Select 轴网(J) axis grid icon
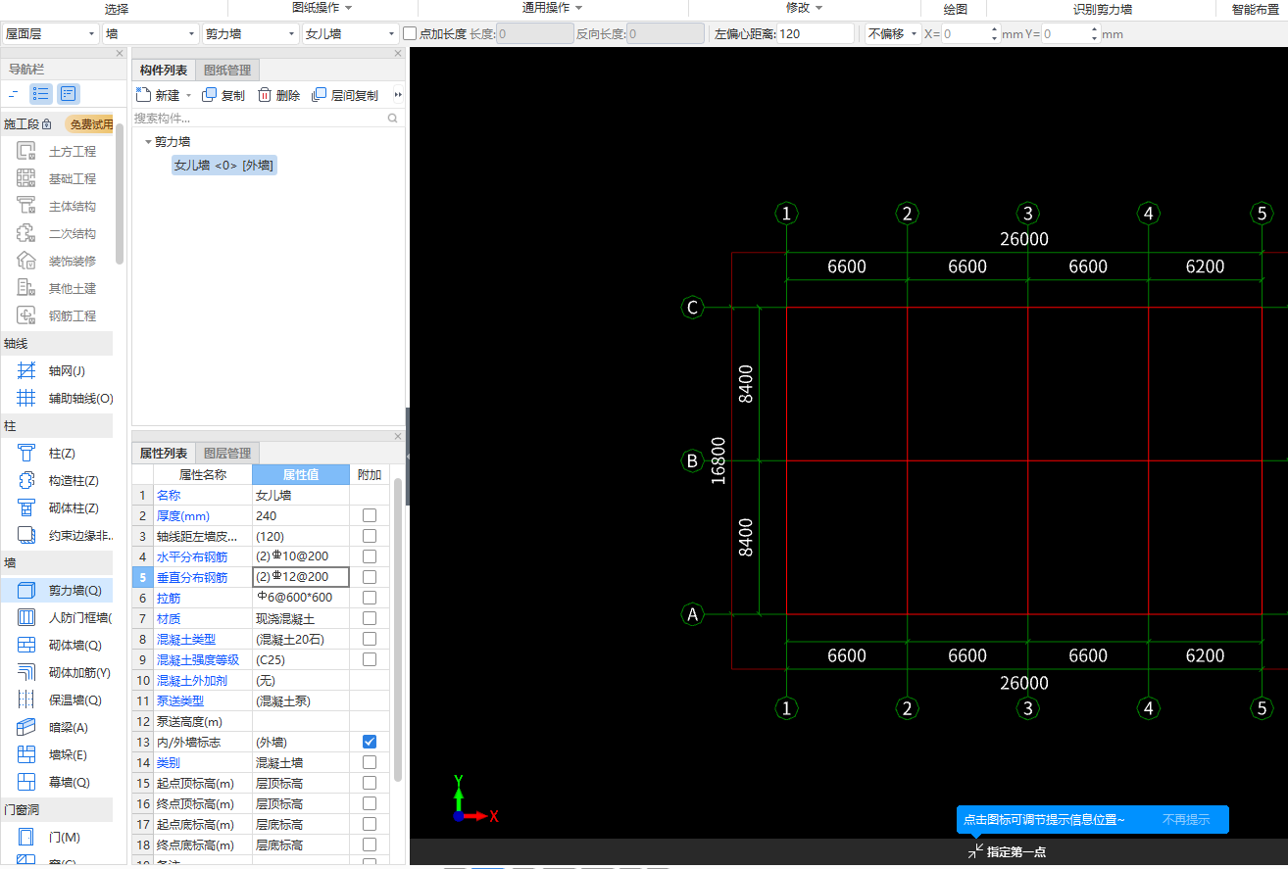Viewport: 1288px width, 869px height. 27,371
